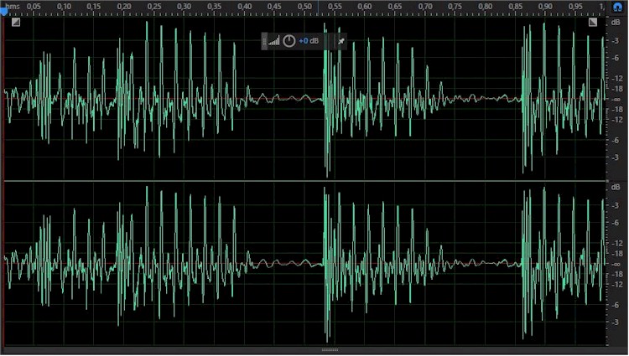The height and width of the screenshot is (356, 629).
Task: Click the hms time format label
Action: click(13, 7)
